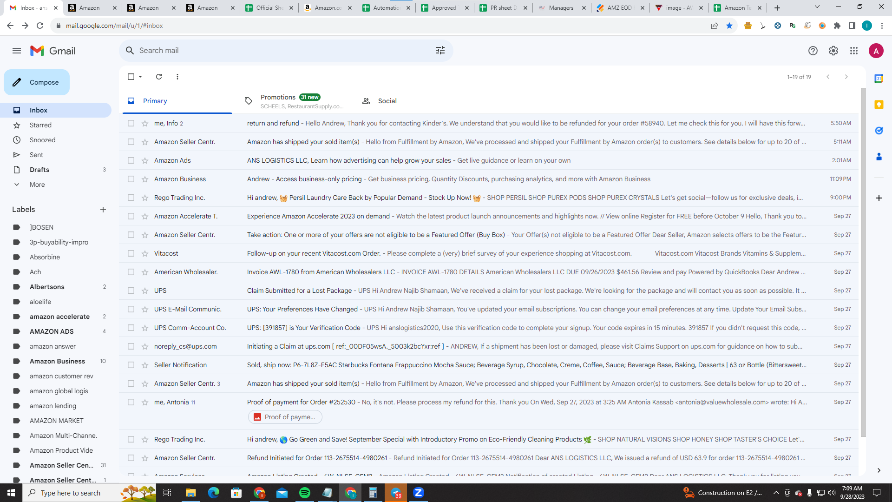Viewport: 892px width, 502px height.
Task: Select the Seller Notification email checkbox
Action: pyautogui.click(x=131, y=365)
